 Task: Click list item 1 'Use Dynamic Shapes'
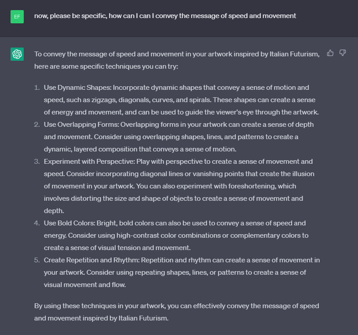pyautogui.click(x=181, y=100)
